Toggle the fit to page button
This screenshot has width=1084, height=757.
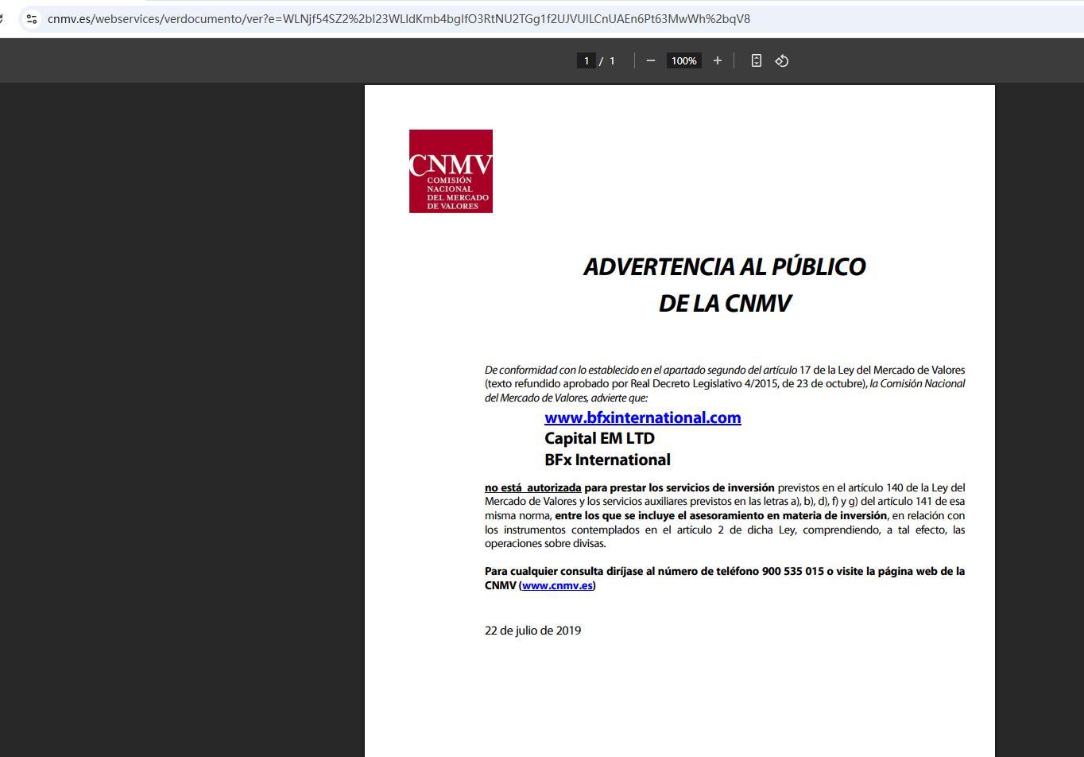tap(756, 60)
